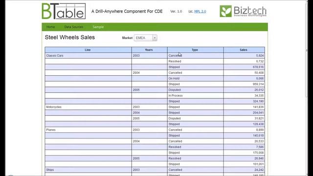Click the Market dropdown arrow button

point(155,38)
